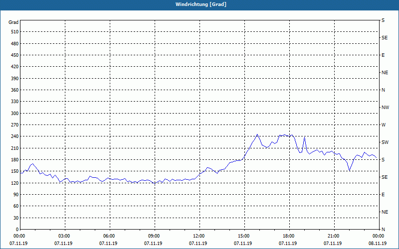
Task: Pick the 12:00 time label
Action: pos(199,236)
